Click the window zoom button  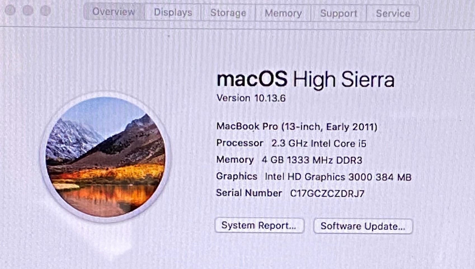point(45,11)
